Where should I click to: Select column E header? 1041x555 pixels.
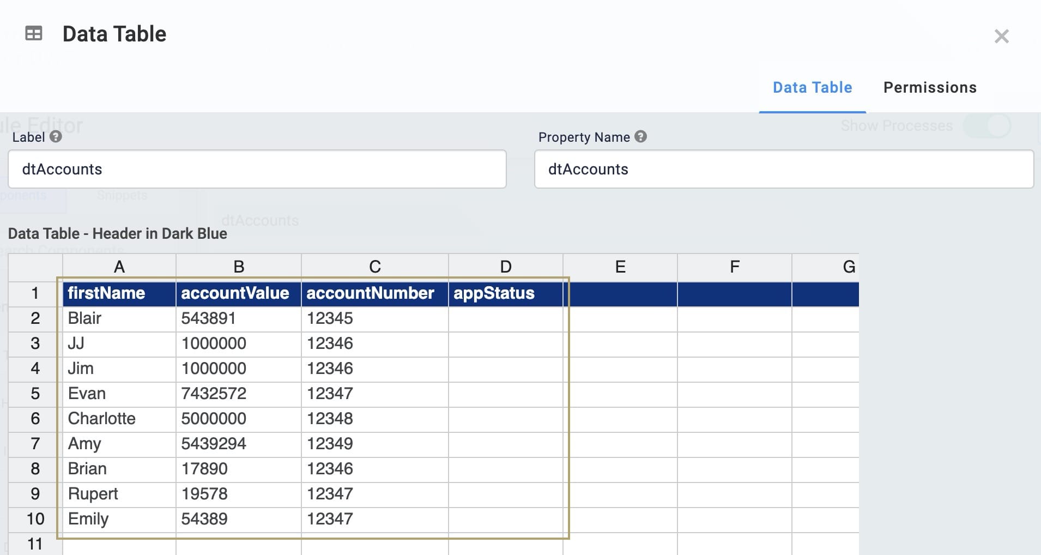[620, 267]
